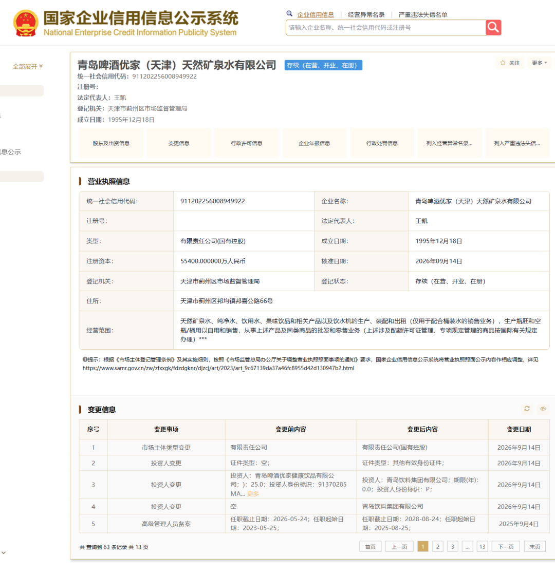The height and width of the screenshot is (574, 555).
Task: Click 下一页 next page button
Action: [x=506, y=547]
